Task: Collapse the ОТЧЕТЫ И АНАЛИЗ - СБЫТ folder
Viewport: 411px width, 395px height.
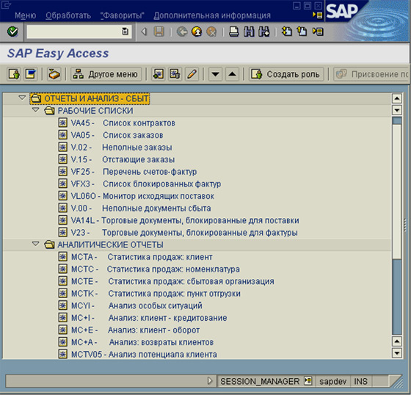Action: pyautogui.click(x=22, y=98)
